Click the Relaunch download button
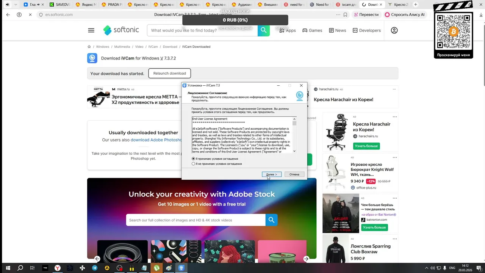The height and width of the screenshot is (273, 485). point(169,73)
